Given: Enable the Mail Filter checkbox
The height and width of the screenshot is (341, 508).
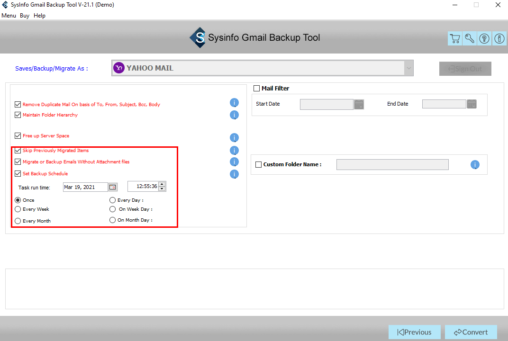Looking at the screenshot, I should [x=256, y=89].
